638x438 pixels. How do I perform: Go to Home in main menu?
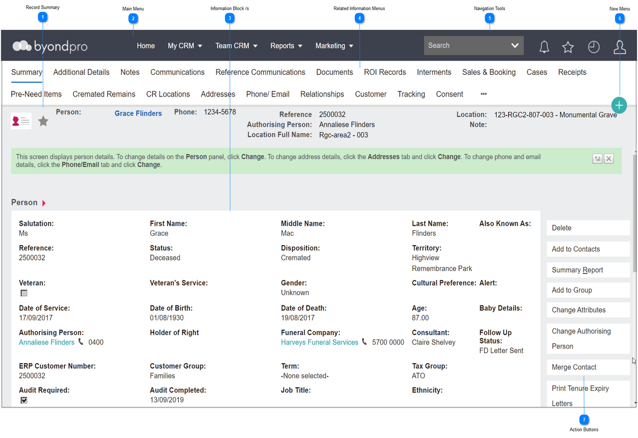point(145,46)
